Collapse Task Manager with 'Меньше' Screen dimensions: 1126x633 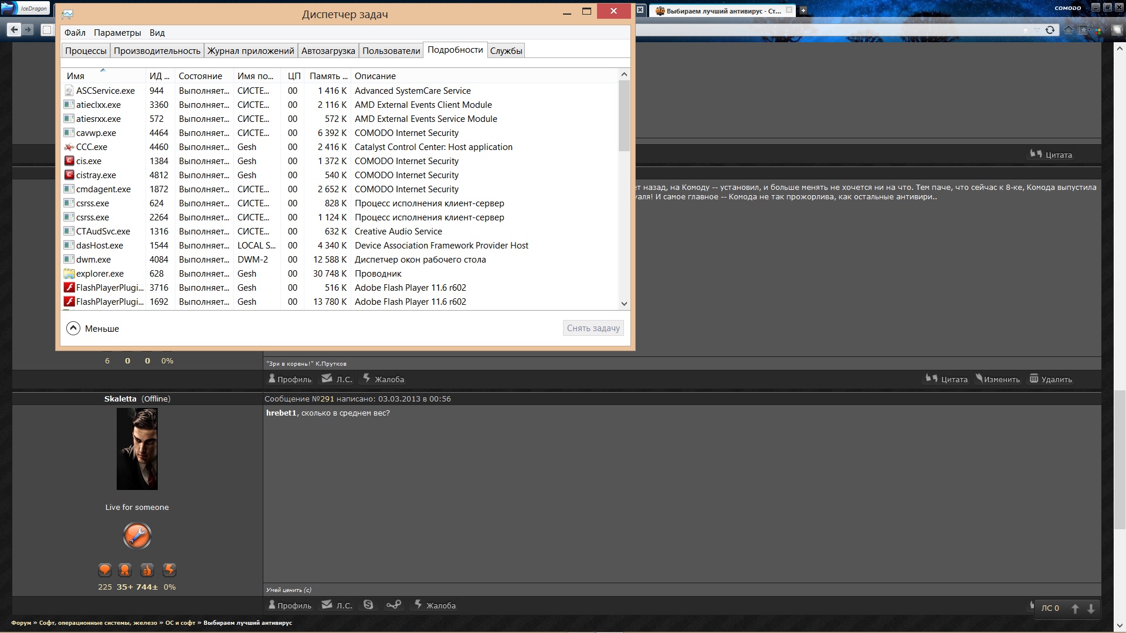(x=93, y=328)
